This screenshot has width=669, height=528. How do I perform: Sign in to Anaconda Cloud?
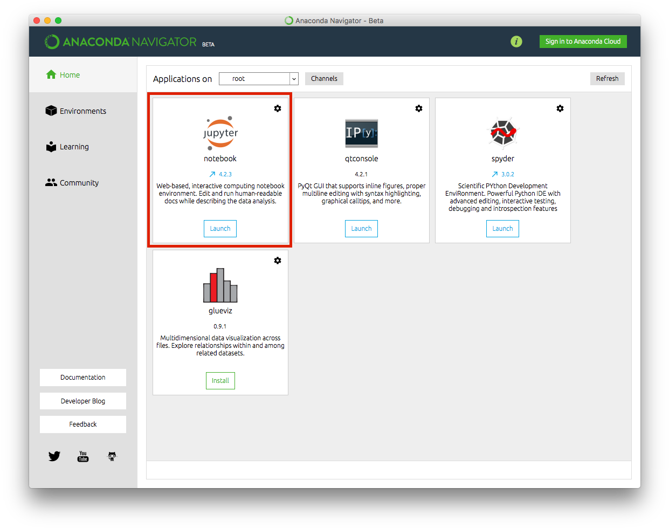coord(583,42)
